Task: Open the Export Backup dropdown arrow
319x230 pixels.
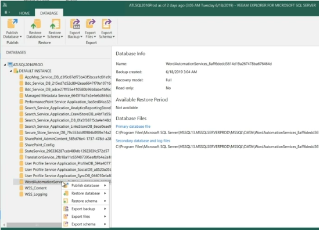Action: tap(81, 37)
